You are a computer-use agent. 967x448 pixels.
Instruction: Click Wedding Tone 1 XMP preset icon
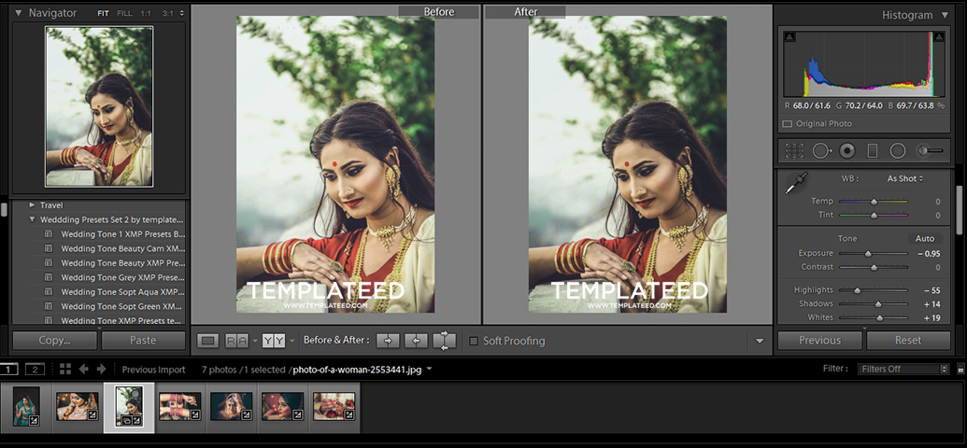49,234
